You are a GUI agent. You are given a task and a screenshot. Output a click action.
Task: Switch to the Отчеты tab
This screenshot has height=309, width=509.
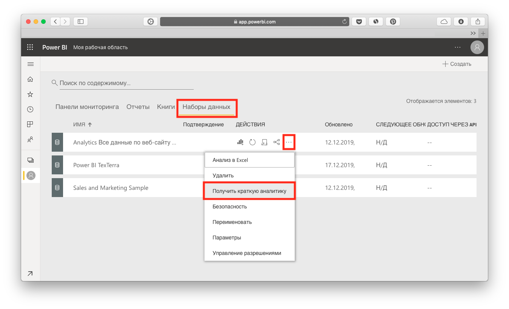click(x=138, y=107)
